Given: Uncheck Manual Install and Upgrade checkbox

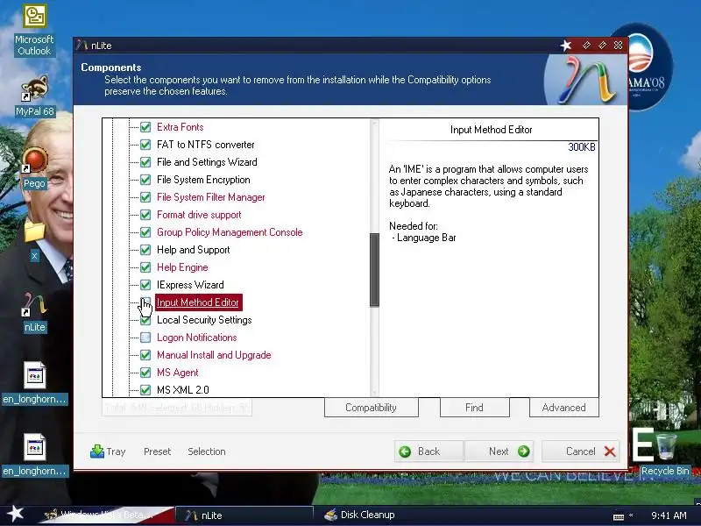Looking at the screenshot, I should (145, 355).
